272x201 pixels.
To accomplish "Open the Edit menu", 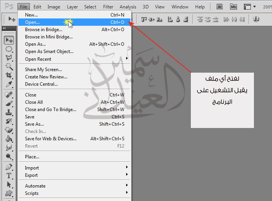I will pos(37,7).
